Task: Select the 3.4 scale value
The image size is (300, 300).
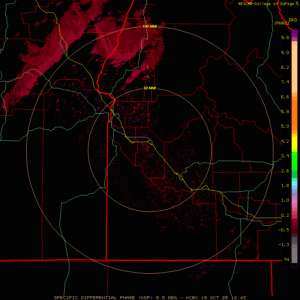Action: pyautogui.click(x=285, y=156)
